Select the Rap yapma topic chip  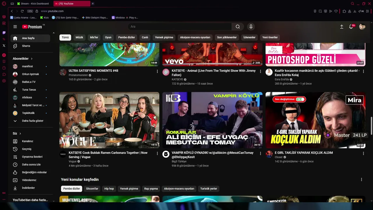(151, 189)
